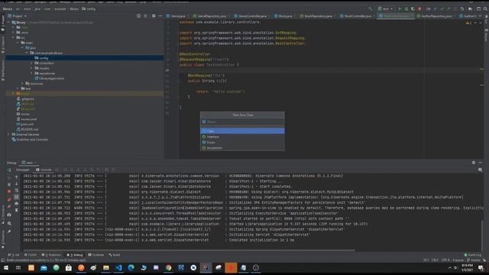Expand External Libraries node

[x=8, y=134]
